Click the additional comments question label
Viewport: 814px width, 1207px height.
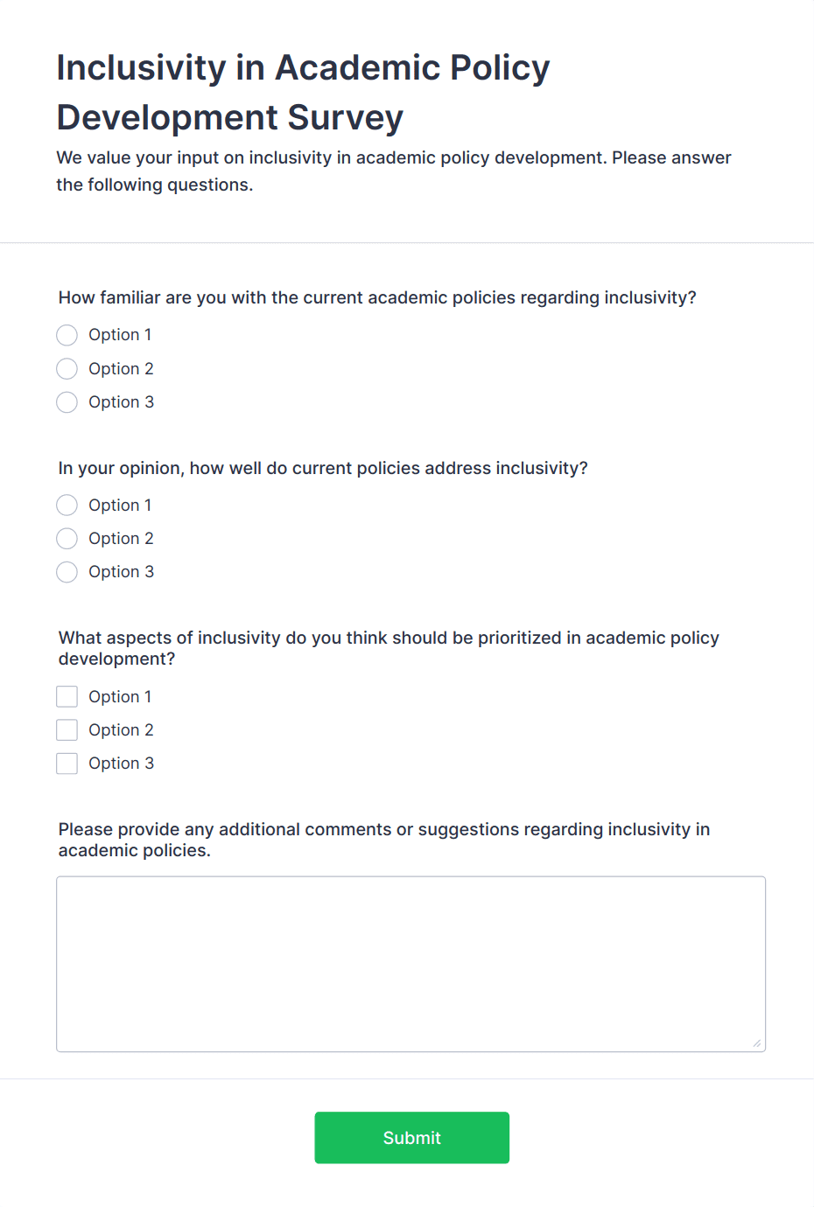point(383,839)
